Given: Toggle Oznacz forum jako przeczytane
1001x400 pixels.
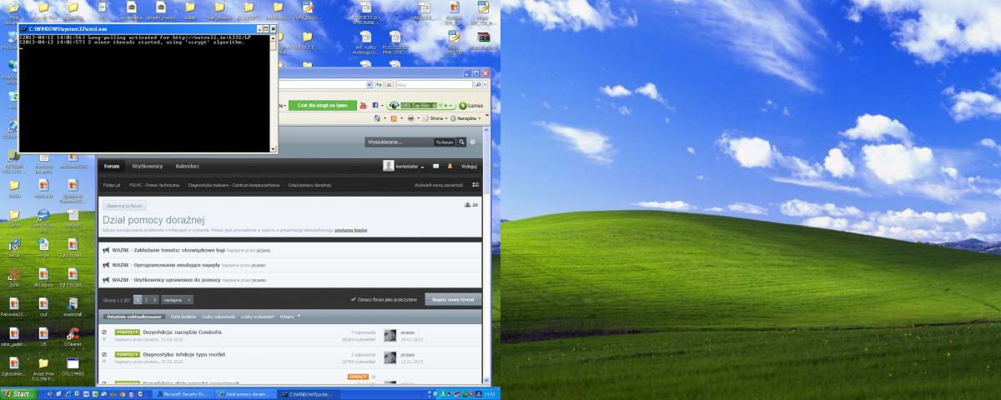Looking at the screenshot, I should 385,299.
